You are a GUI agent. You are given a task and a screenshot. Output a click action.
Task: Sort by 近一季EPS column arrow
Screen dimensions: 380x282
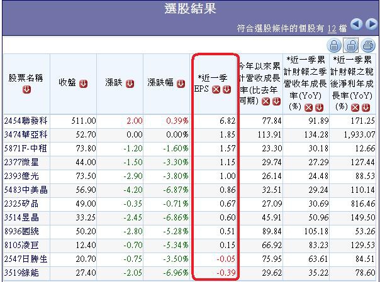click(x=227, y=90)
